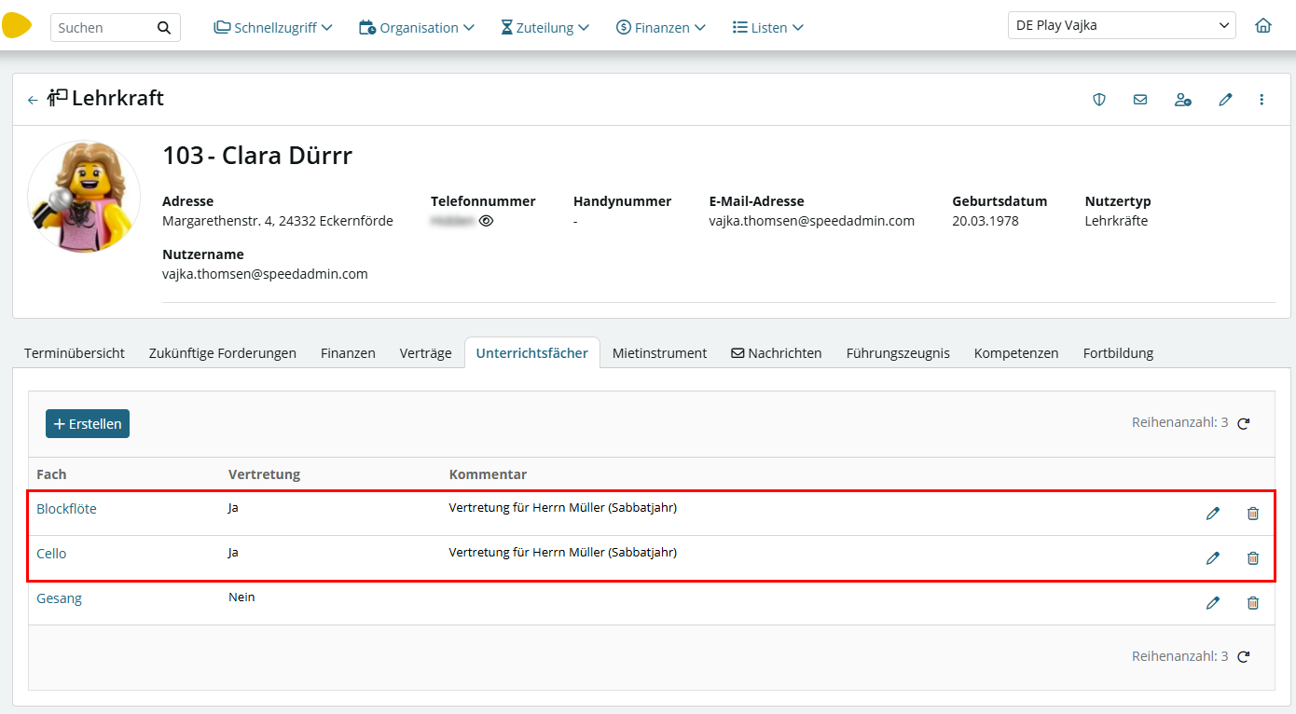Click the Vertretung value Nein for Gesang
1296x714 pixels.
point(241,597)
